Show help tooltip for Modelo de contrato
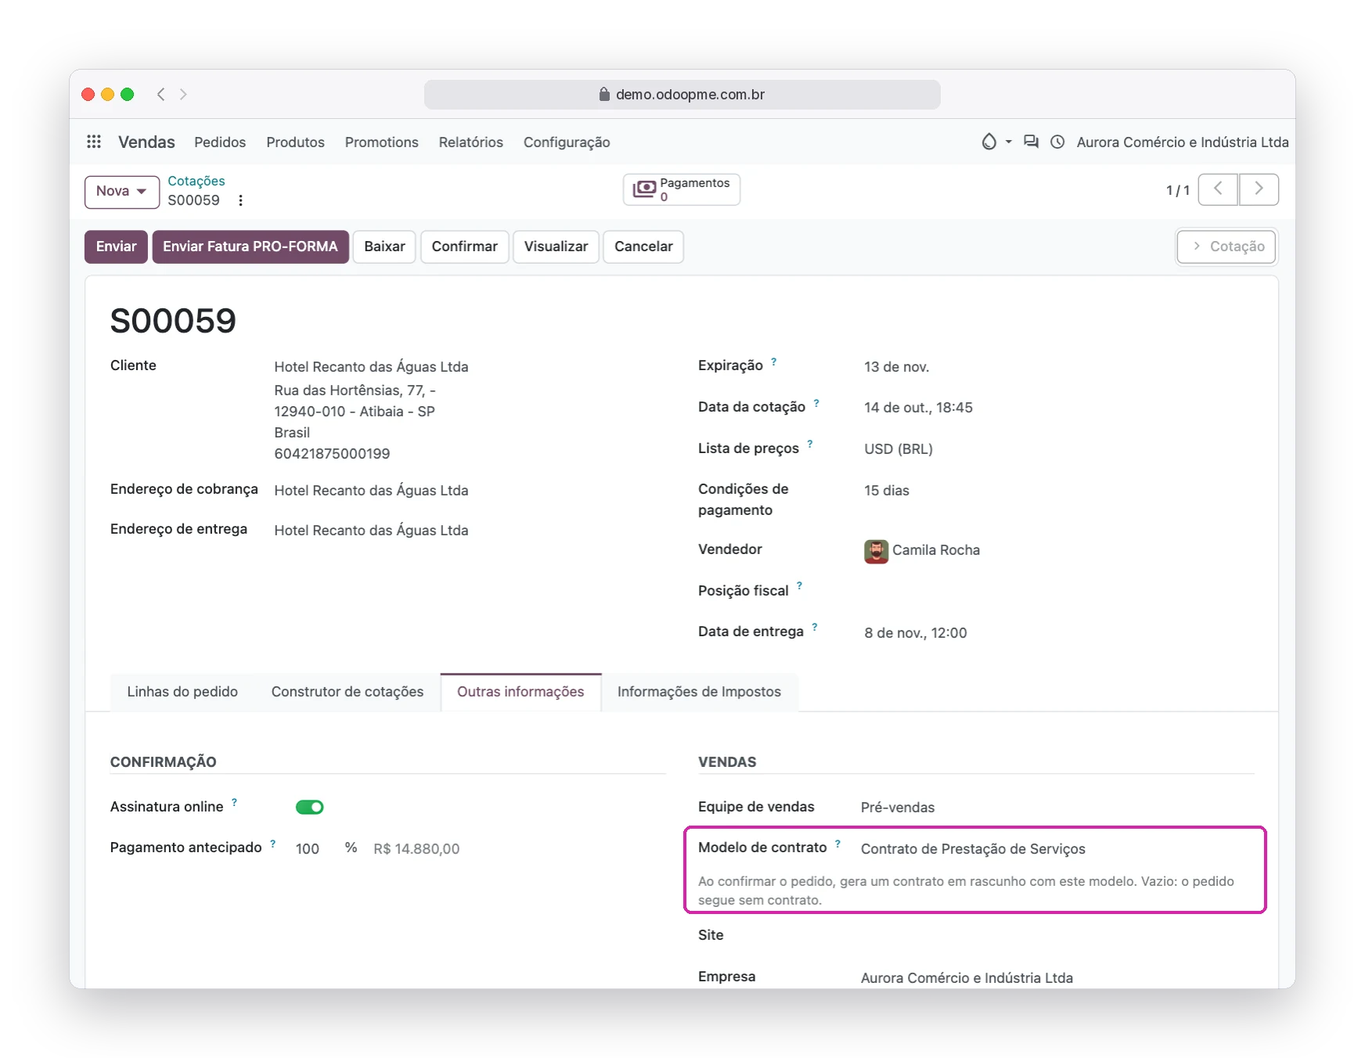The height and width of the screenshot is (1058, 1365). [x=837, y=844]
